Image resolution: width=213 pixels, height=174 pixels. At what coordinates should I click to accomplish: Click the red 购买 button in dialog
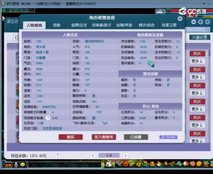click(x=71, y=137)
